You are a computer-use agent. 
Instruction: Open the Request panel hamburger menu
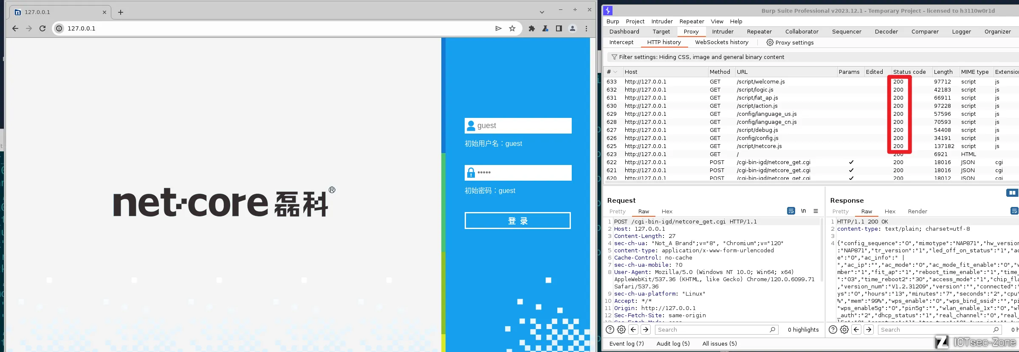(x=816, y=211)
